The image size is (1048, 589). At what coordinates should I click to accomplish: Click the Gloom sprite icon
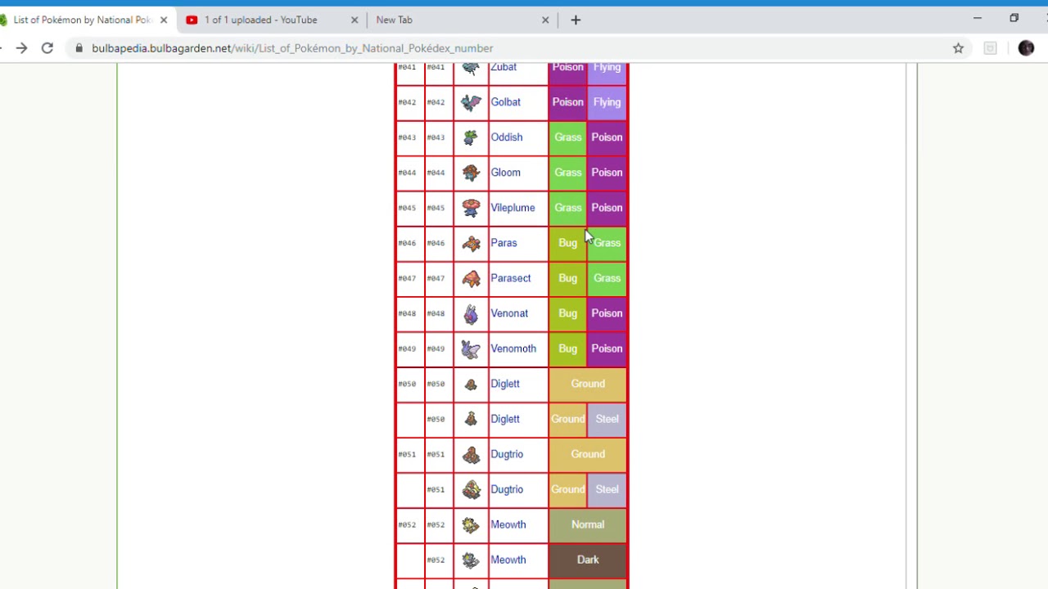tap(471, 173)
